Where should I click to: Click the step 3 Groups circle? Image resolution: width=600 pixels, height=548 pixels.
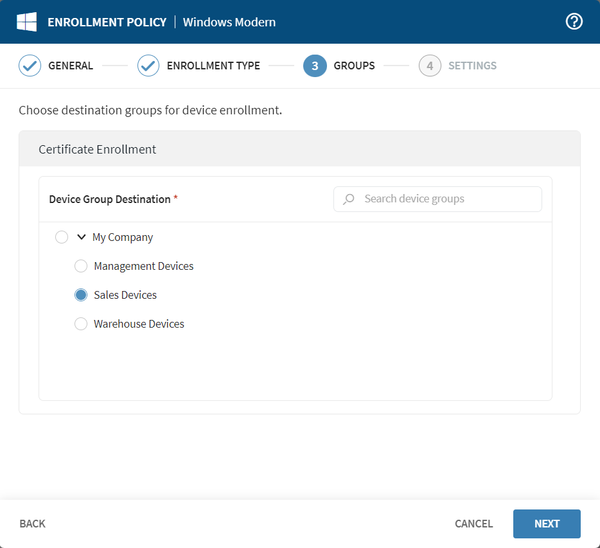pyautogui.click(x=315, y=66)
